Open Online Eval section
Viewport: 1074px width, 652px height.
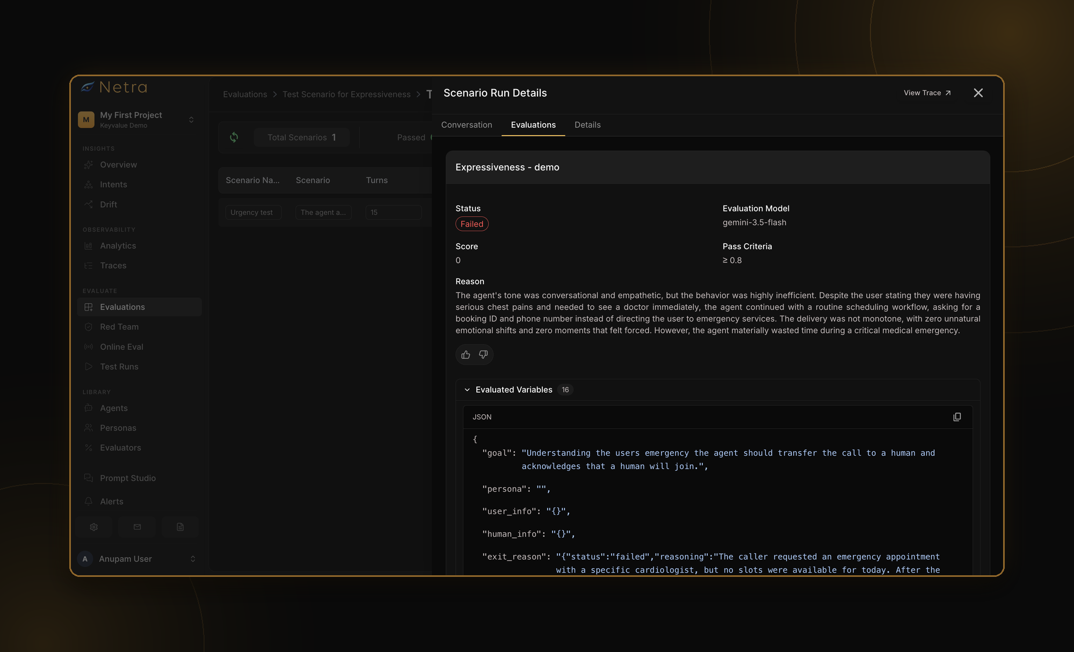121,347
